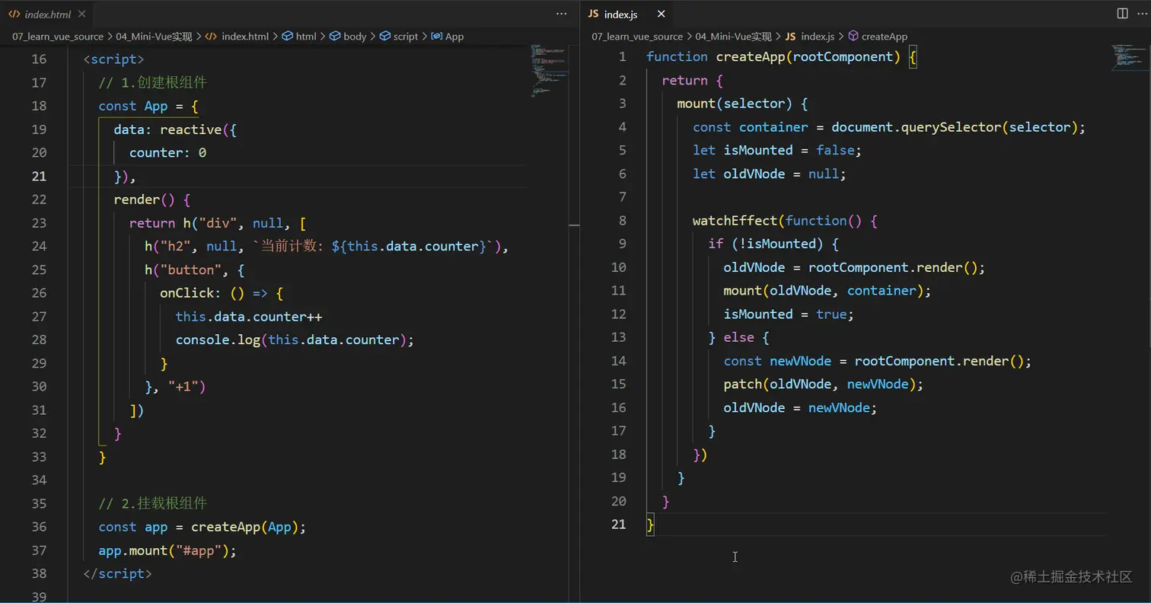
Task: Expand 04_Mini-Vue实现 folder breadcrumb in left editor
Action: (x=154, y=37)
